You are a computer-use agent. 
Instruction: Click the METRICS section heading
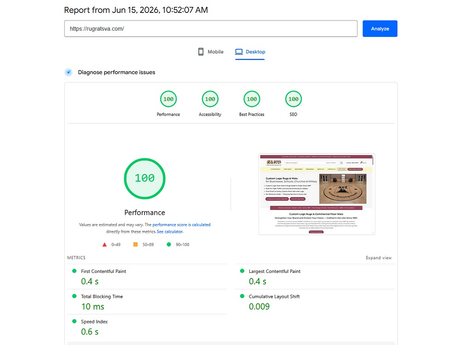[x=76, y=258]
